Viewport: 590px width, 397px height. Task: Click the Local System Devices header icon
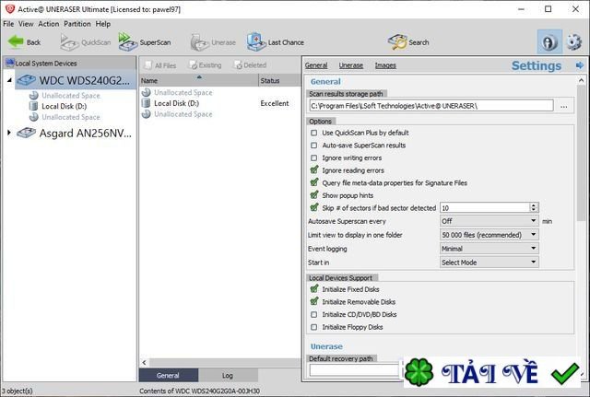click(10, 63)
